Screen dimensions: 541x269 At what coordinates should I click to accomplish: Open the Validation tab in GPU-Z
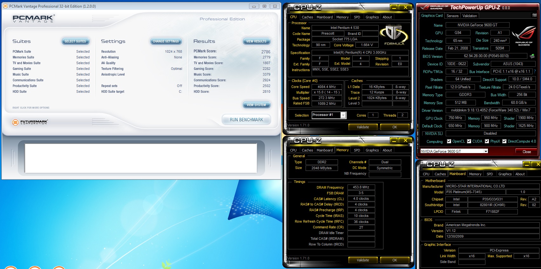(470, 16)
